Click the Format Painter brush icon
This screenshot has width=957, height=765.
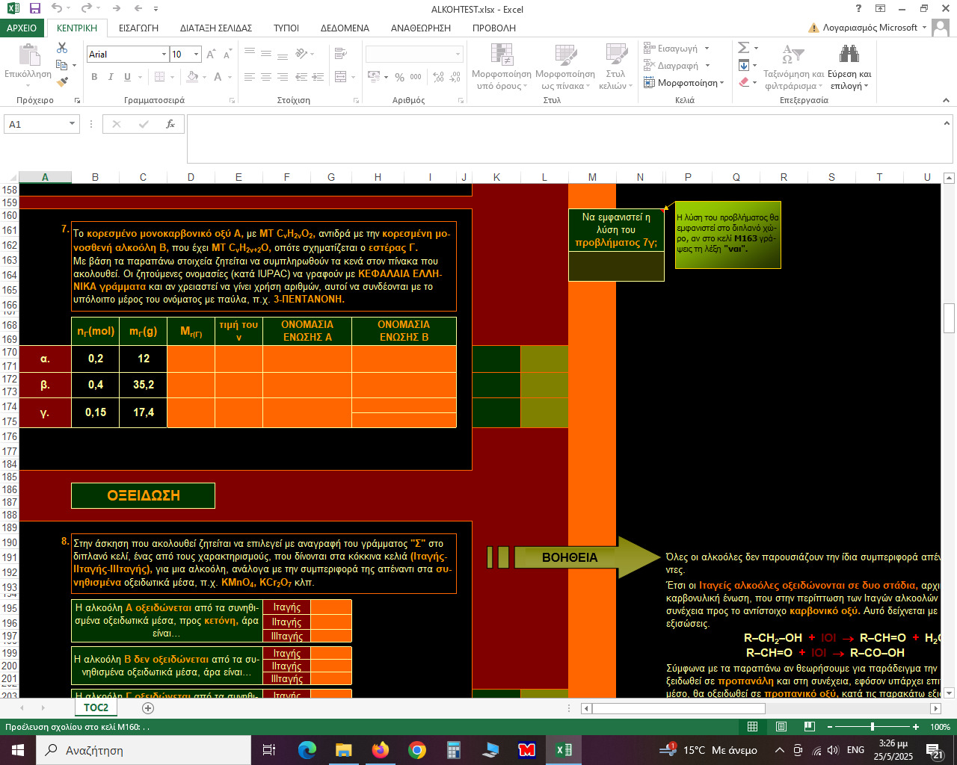pyautogui.click(x=62, y=82)
